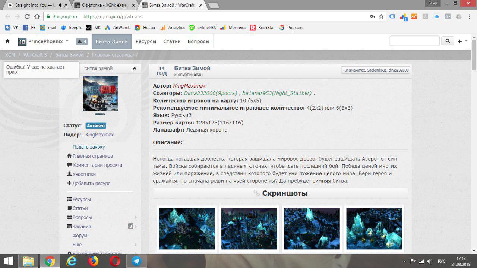Screen dimensions: 477x268
Task: Open the Ресурсы navbar item
Action: point(146,41)
